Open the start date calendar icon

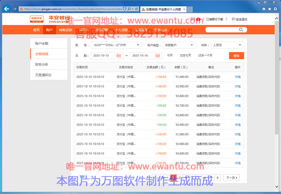[x=119, y=56]
